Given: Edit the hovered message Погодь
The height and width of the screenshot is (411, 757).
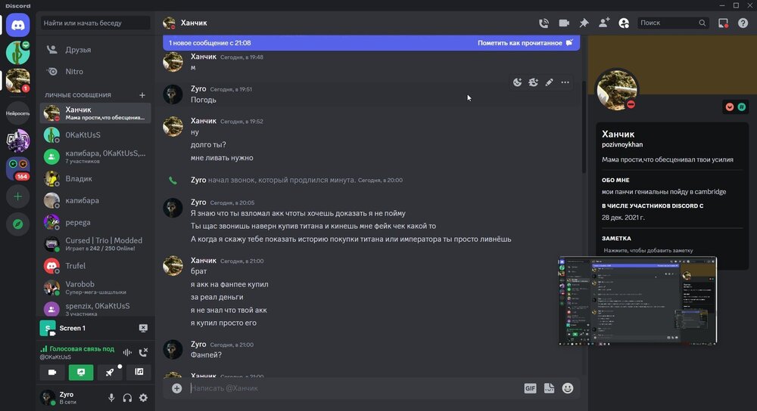Looking at the screenshot, I should click(x=549, y=82).
